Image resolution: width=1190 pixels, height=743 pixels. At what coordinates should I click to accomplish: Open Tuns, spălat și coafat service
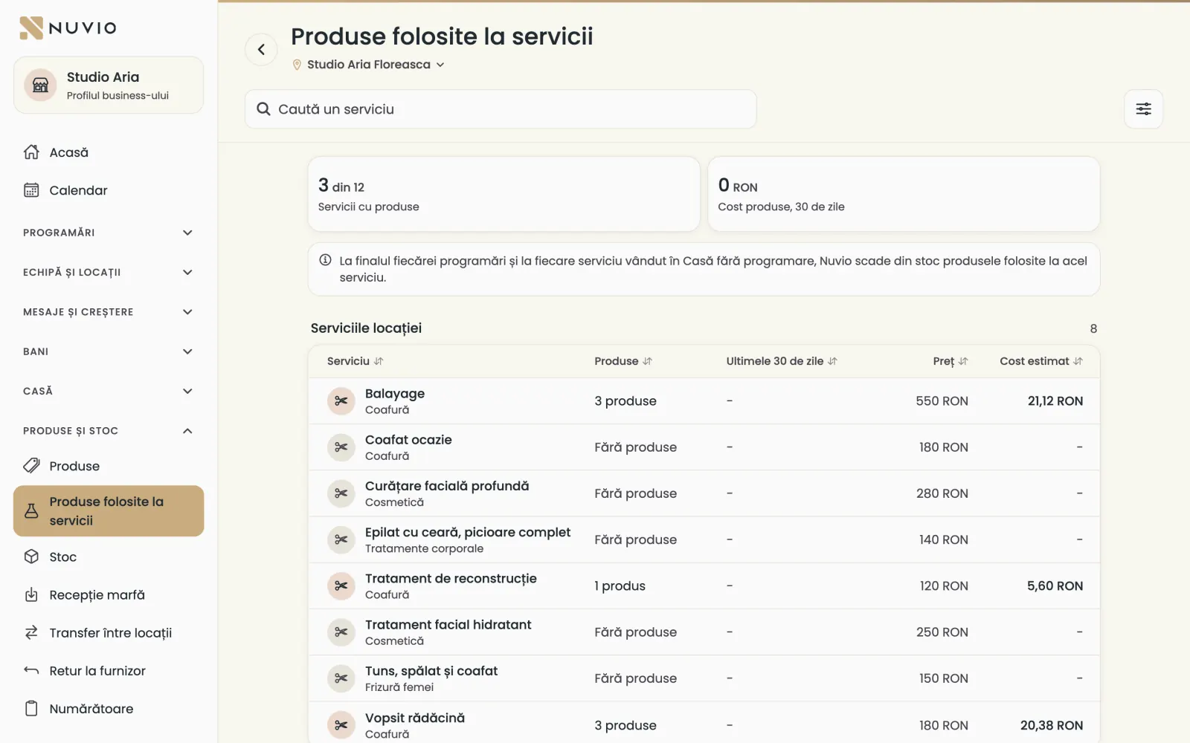704,678
